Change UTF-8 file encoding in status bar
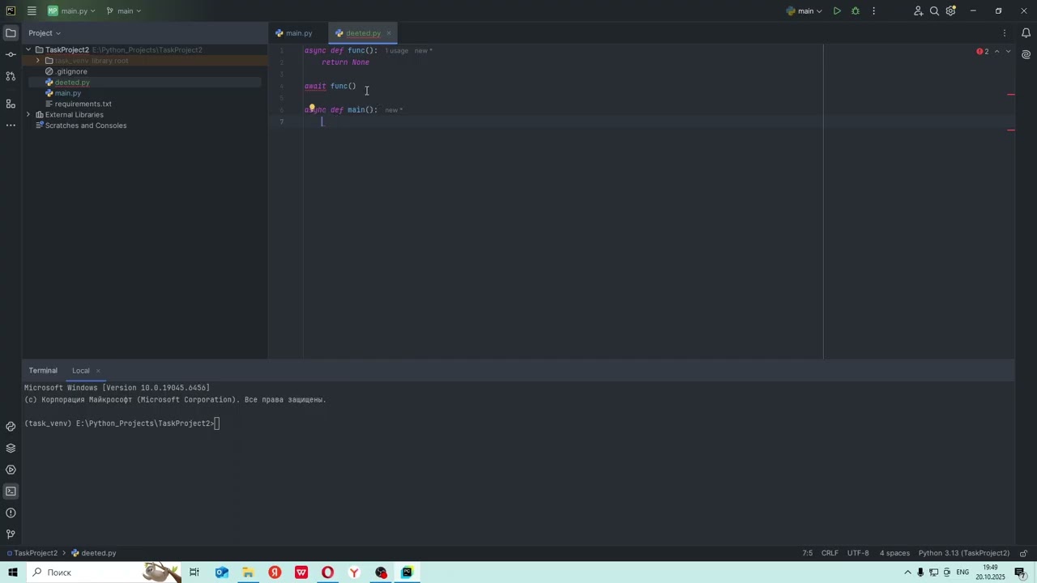This screenshot has width=1037, height=583. [x=858, y=553]
